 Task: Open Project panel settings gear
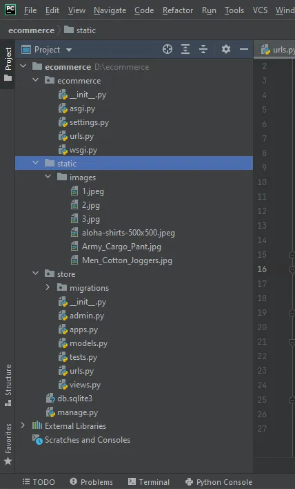pyautogui.click(x=226, y=49)
